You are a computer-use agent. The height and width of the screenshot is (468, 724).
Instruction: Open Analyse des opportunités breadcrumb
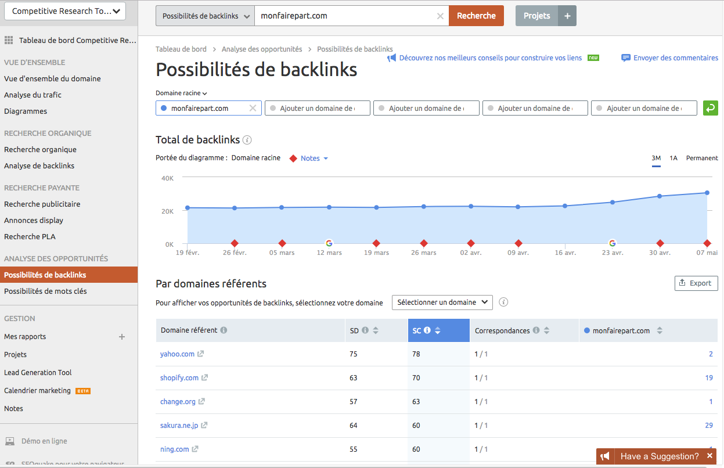(x=262, y=49)
